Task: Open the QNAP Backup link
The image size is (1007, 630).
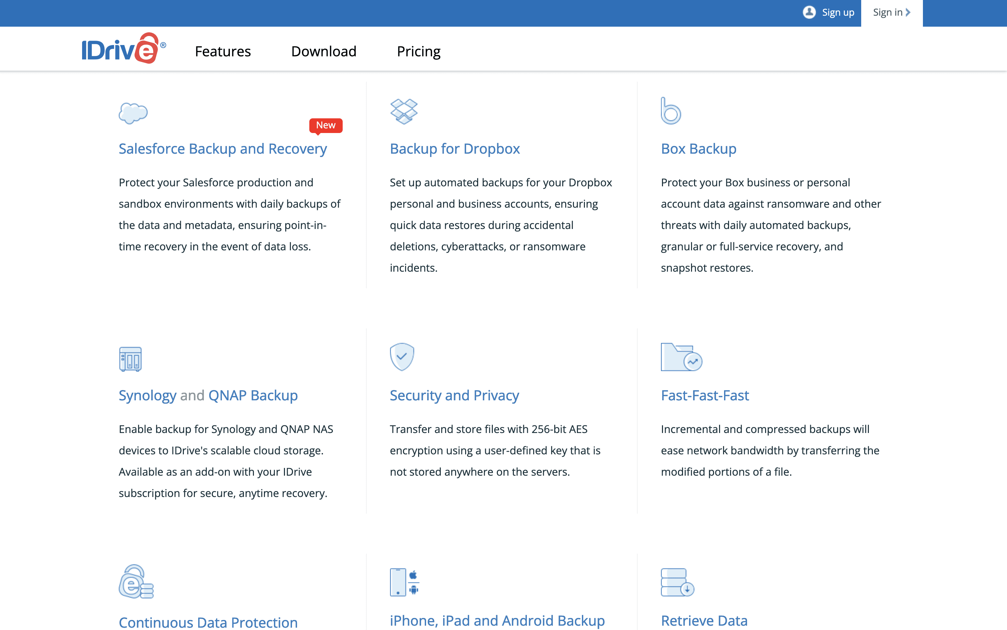Action: 253,395
